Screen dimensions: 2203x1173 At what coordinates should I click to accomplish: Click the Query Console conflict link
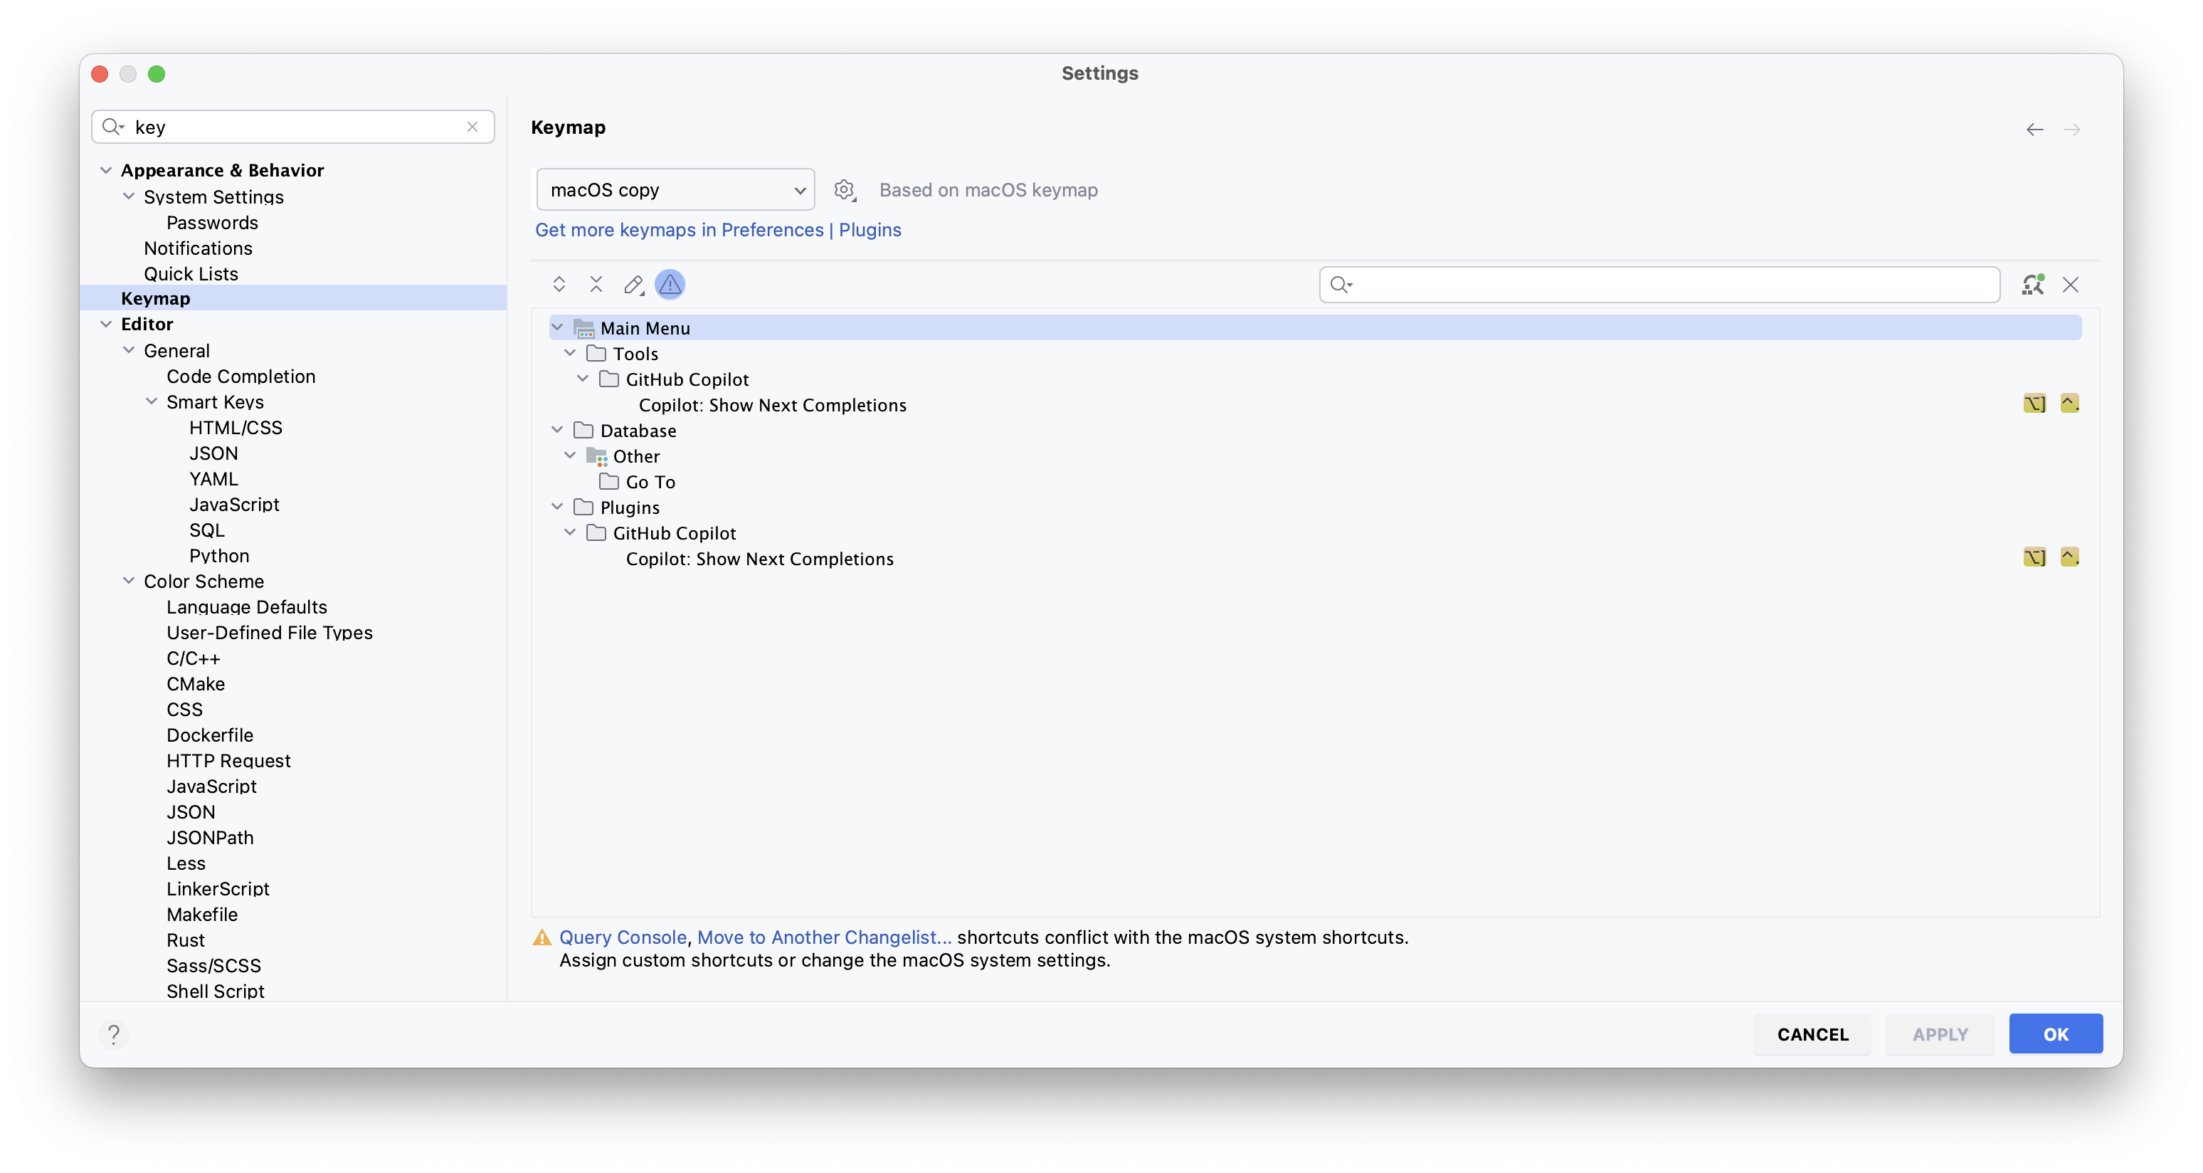coord(623,937)
